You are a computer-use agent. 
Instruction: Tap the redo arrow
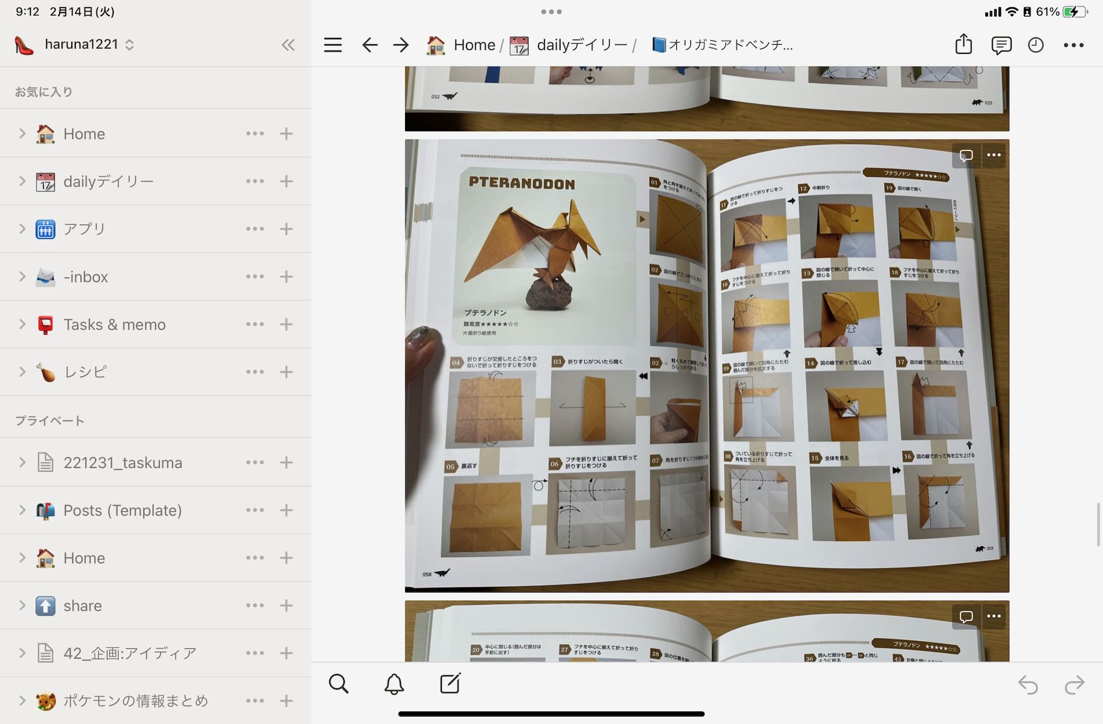[x=1074, y=684]
